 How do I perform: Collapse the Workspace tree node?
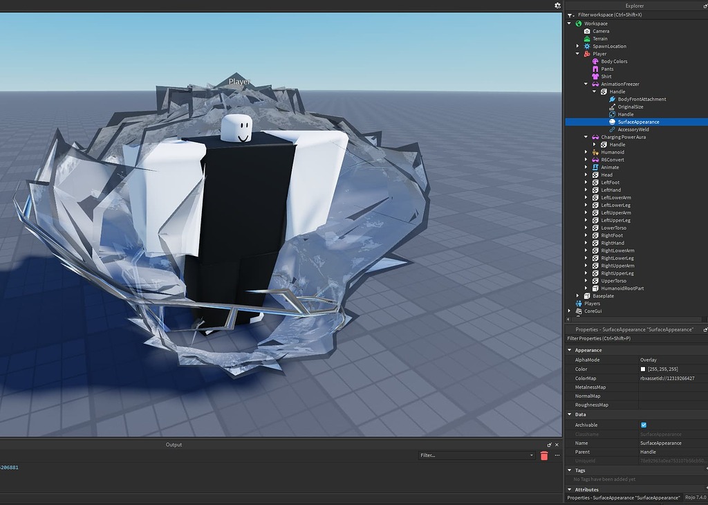pos(570,23)
